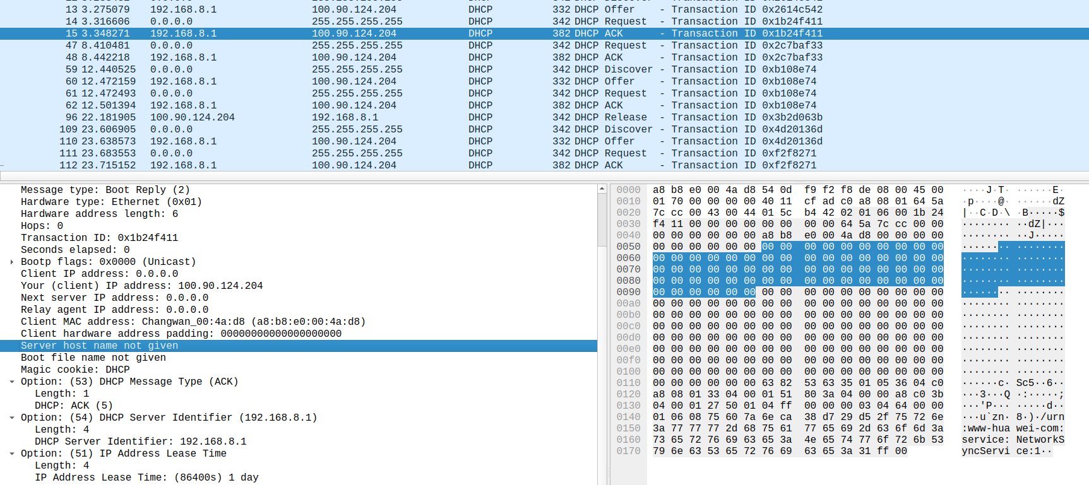Click the Transaction ID 0x1b24f411 detail field
Screen dimensions: 1089x485
pos(99,238)
